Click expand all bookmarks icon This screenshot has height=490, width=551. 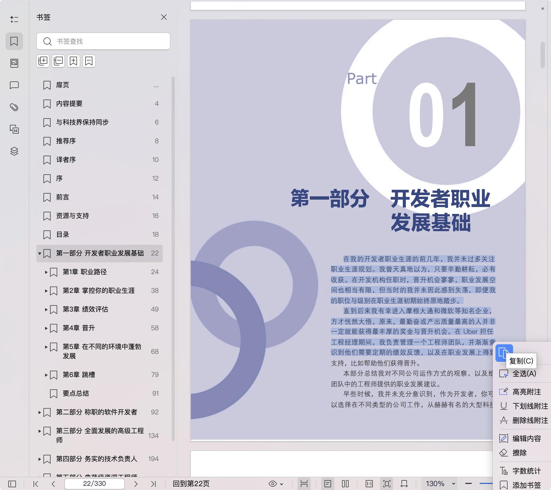pyautogui.click(x=43, y=61)
